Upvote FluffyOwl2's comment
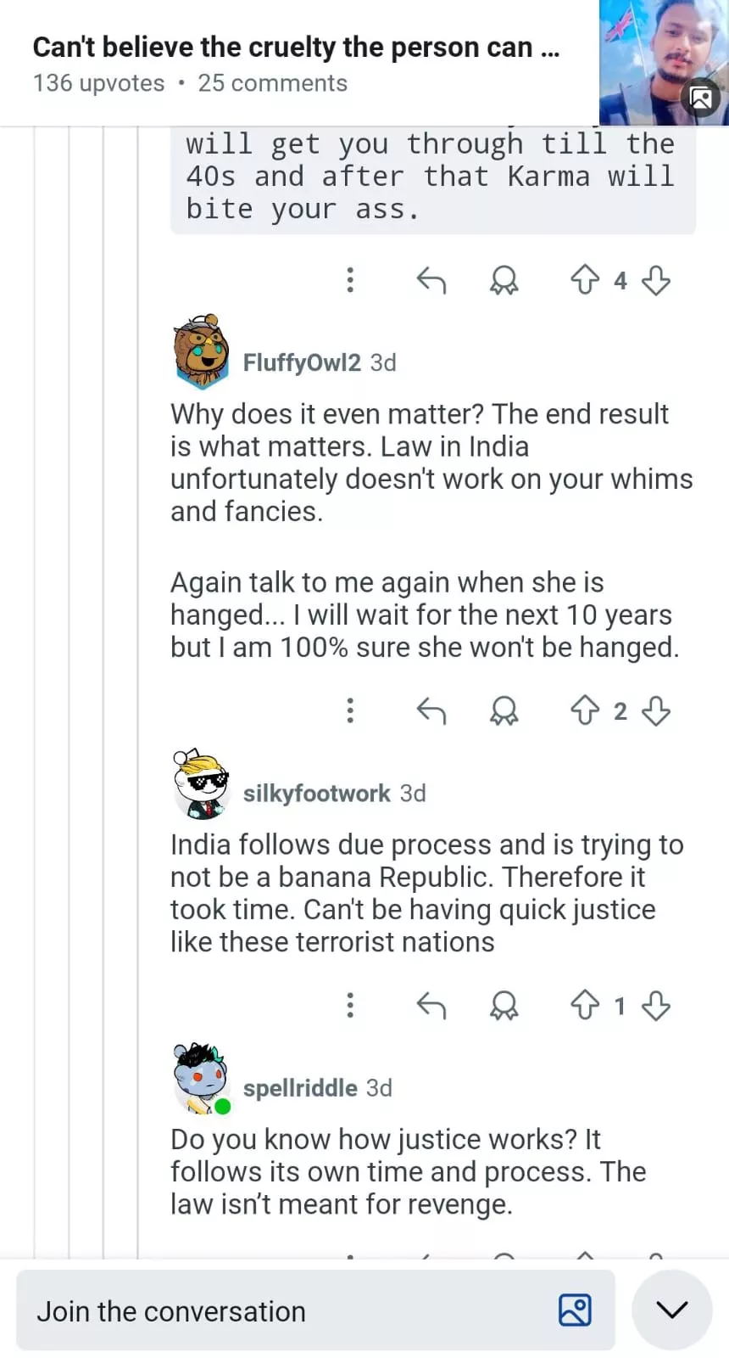 pyautogui.click(x=585, y=710)
